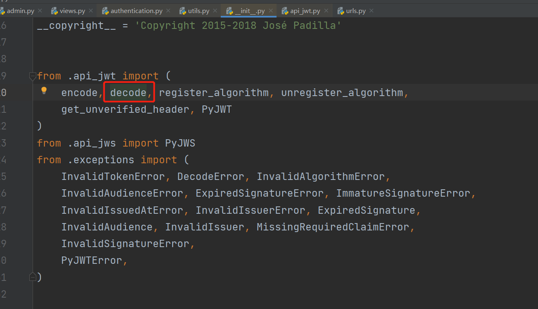Open the views.py editor tab
Image resolution: width=538 pixels, height=309 pixels.
pyautogui.click(x=72, y=11)
